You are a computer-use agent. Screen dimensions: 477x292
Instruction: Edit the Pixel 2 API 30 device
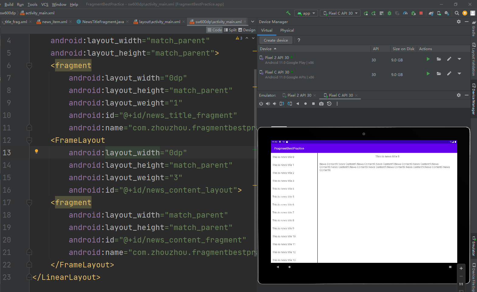click(x=449, y=59)
